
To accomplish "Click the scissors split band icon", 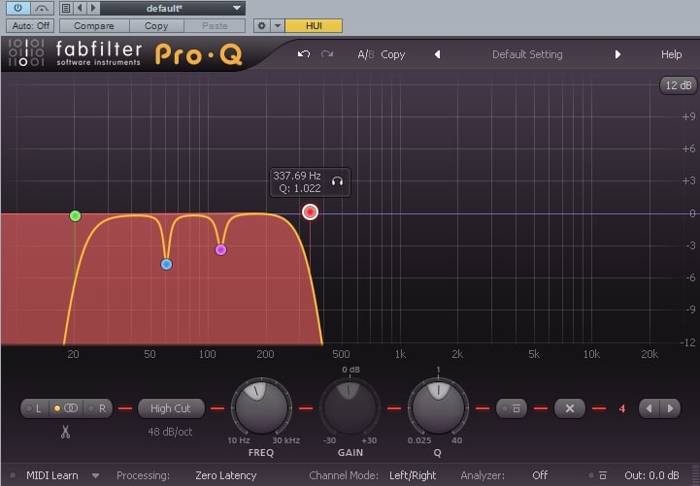I will pos(66,432).
